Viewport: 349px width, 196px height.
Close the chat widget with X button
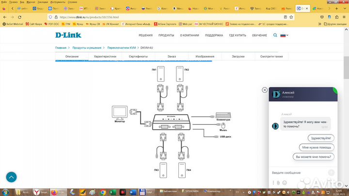(265, 90)
